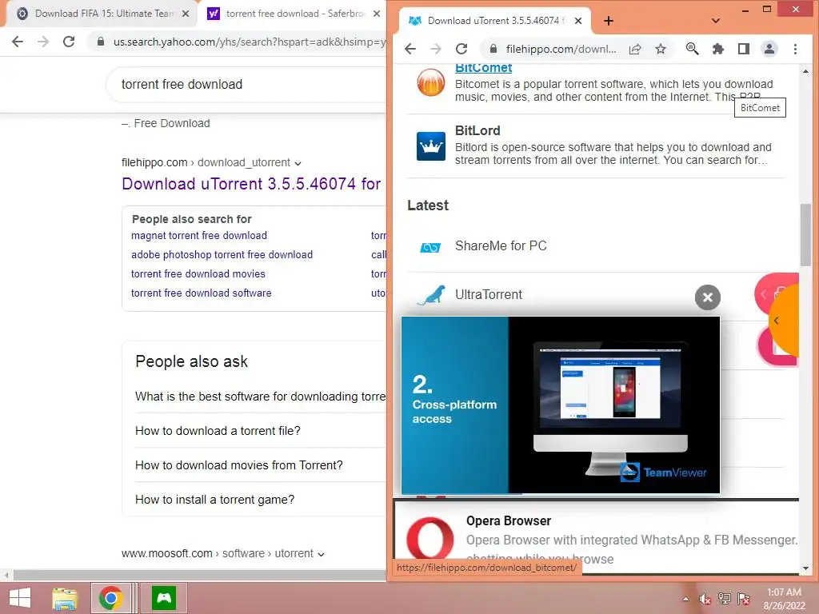Open the green game controller taskbar app

pos(164,598)
